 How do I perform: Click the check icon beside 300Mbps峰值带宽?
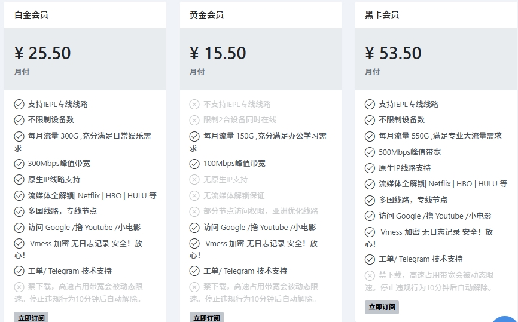pos(19,164)
